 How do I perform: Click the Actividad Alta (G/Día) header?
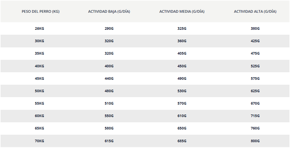(255, 12)
